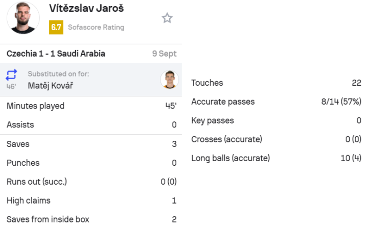Open Vítězslav Jaroš profile photo
The height and width of the screenshot is (227, 368).
23,18
